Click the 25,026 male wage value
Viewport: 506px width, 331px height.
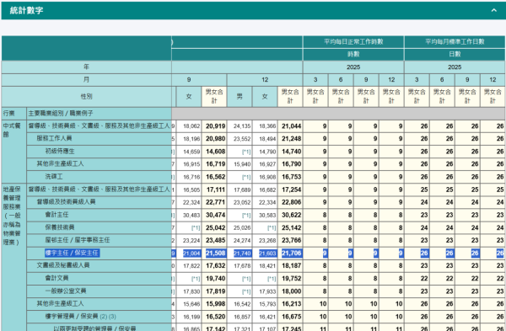pyautogui.click(x=242, y=227)
